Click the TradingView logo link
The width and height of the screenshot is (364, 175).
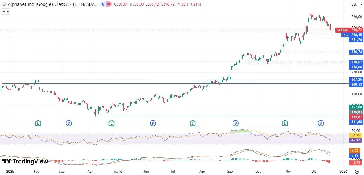tap(25, 162)
